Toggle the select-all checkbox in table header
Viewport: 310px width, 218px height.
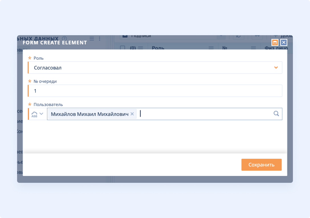click(x=123, y=48)
